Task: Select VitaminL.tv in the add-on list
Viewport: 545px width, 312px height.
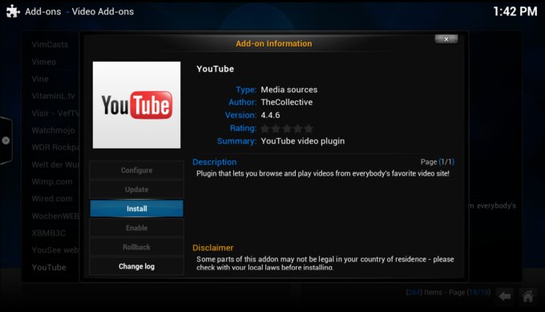Action: pos(53,96)
